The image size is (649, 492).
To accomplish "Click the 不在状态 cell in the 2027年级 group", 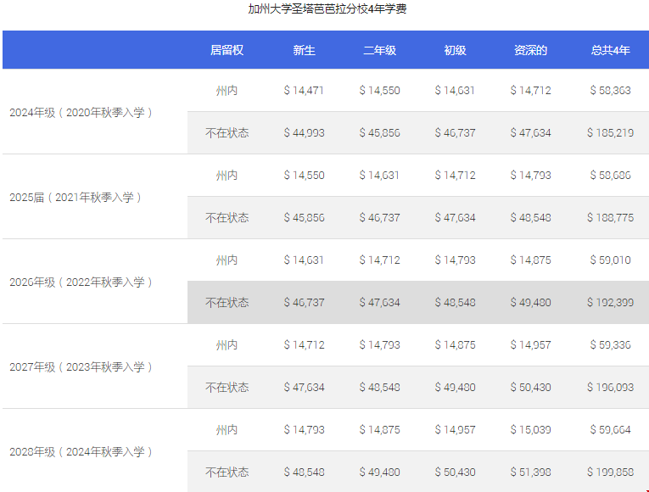I will coord(227,388).
